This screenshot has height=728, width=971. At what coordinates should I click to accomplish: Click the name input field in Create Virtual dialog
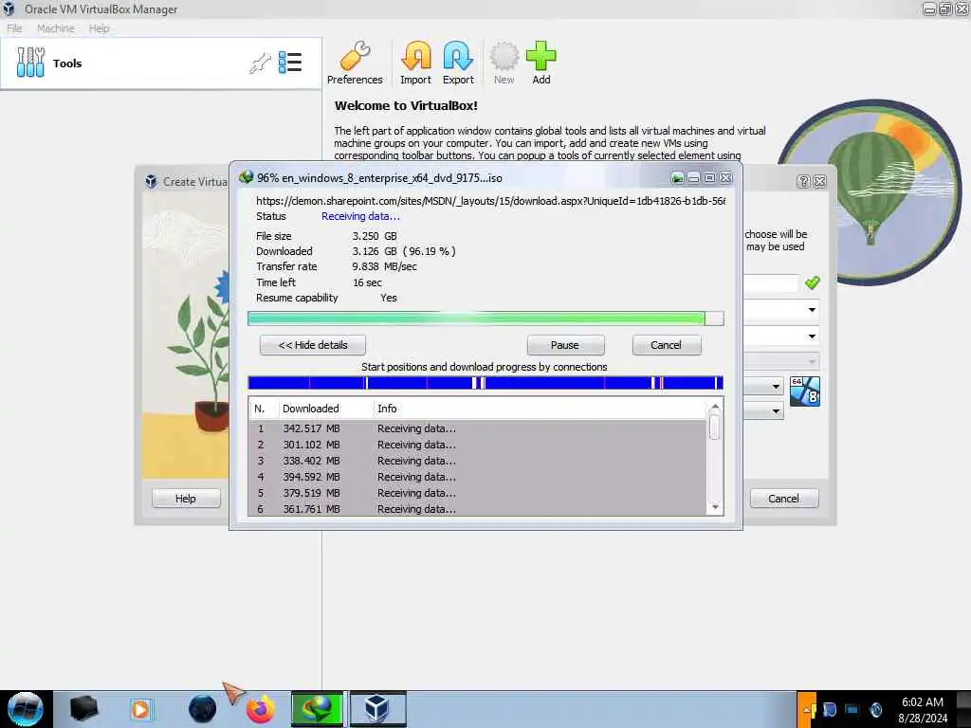click(771, 283)
